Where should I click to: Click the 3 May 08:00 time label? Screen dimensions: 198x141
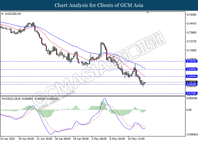[99, 139]
